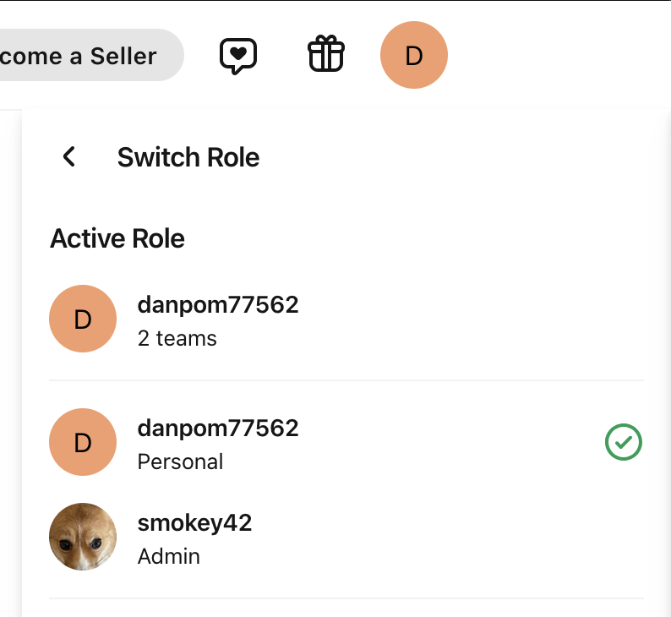
Task: Click the danpom77562 name above Personal
Action: (x=218, y=428)
